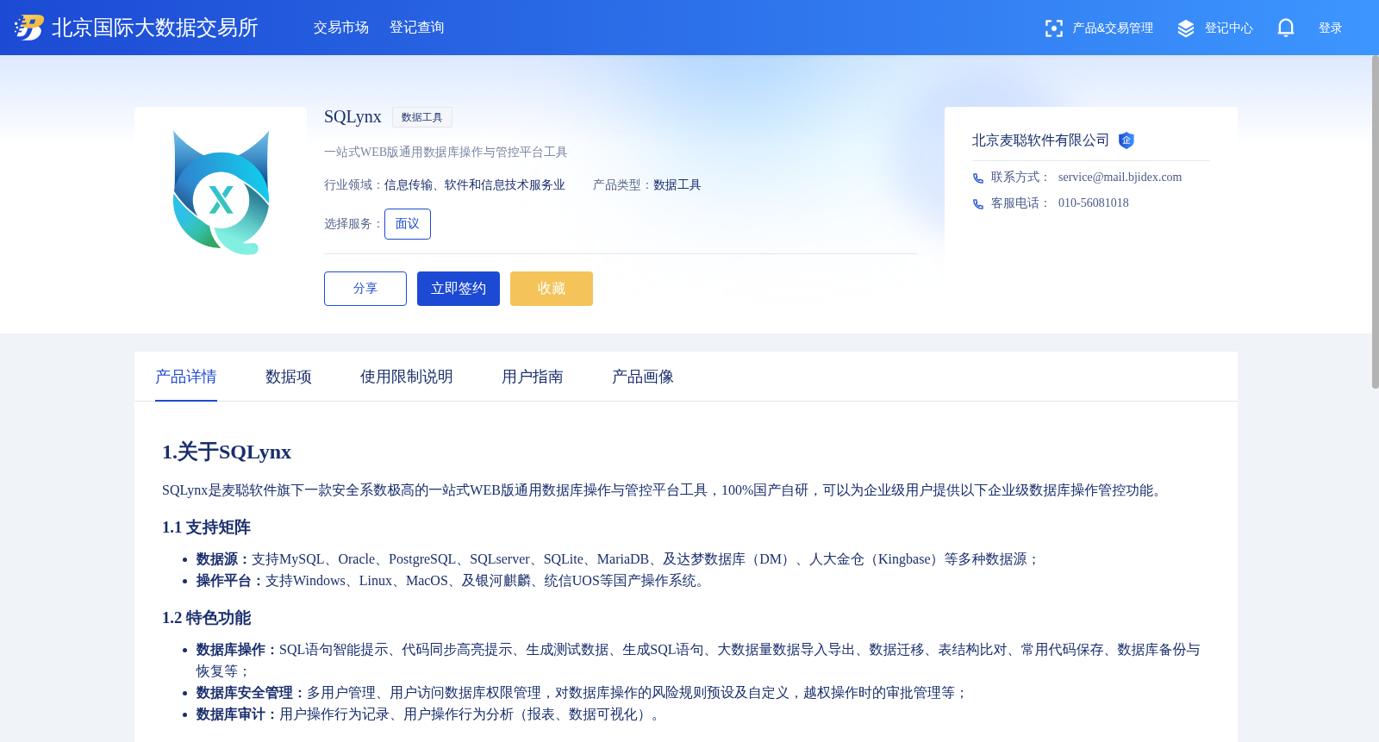Click the Beijing Data Exchange logo icon

tap(29, 28)
